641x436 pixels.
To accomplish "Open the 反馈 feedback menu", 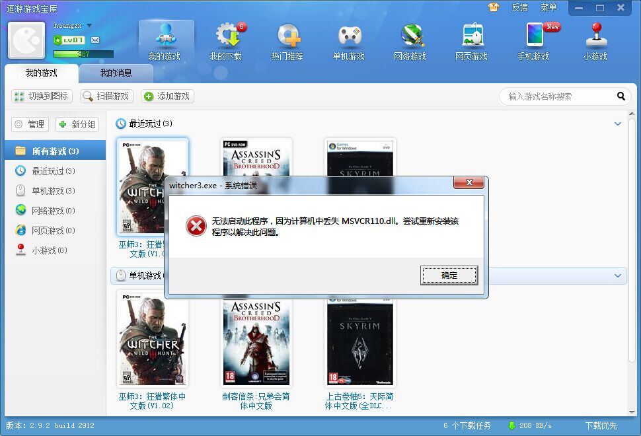I will point(519,7).
